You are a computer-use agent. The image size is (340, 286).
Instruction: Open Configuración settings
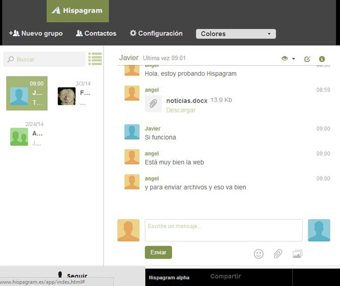click(x=156, y=33)
